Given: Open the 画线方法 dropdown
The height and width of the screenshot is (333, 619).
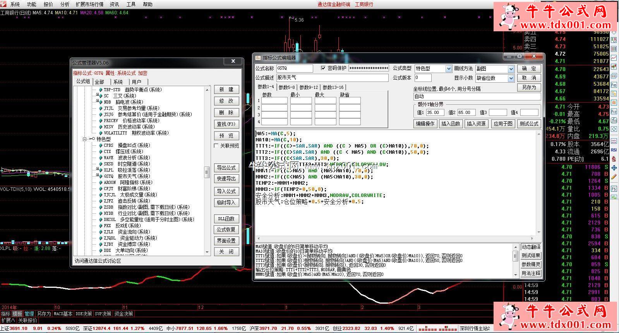Looking at the screenshot, I should (511, 69).
